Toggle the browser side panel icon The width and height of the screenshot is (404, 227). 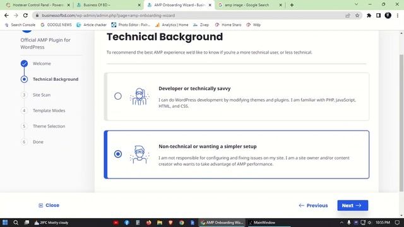(x=378, y=15)
